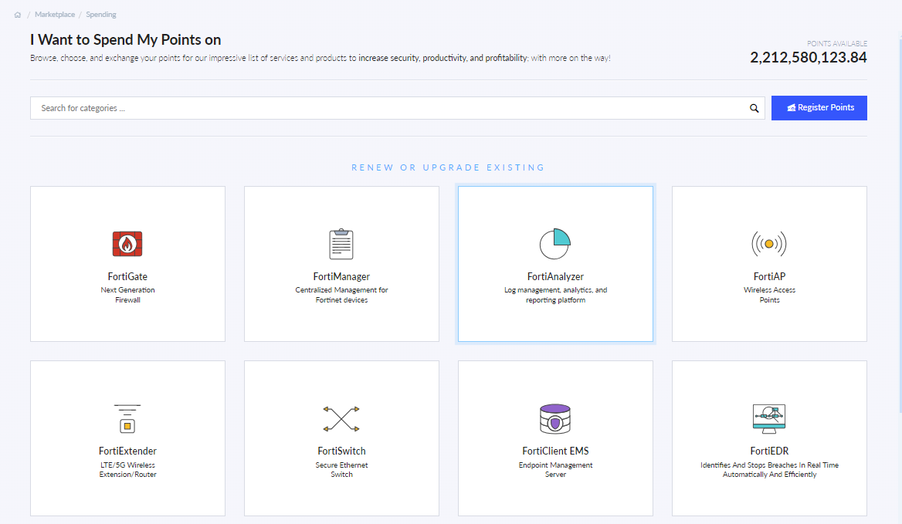The image size is (902, 524).
Task: Click inside the categories search field
Action: tap(309, 108)
